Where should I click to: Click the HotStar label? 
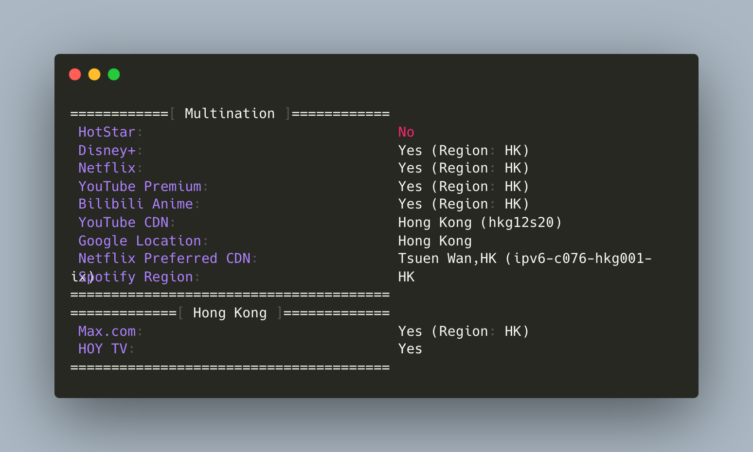click(x=107, y=132)
